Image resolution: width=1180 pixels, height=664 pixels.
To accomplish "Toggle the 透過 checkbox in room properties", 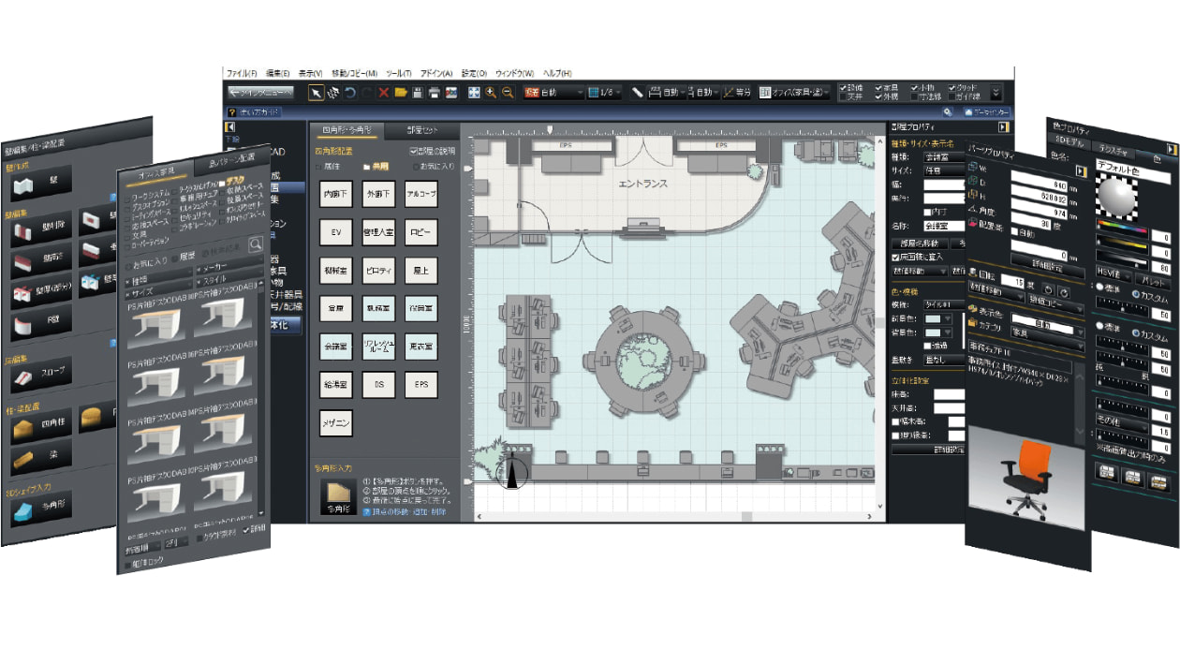I will (x=930, y=346).
